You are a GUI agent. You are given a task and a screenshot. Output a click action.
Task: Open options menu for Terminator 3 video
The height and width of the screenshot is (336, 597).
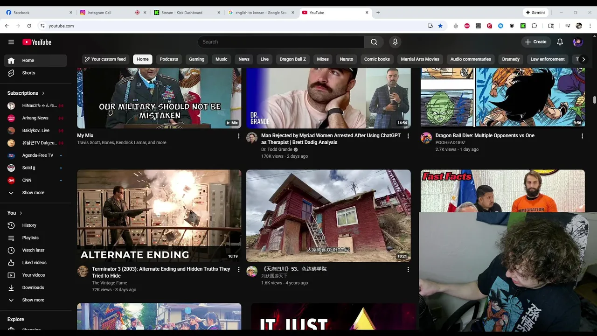click(x=238, y=269)
